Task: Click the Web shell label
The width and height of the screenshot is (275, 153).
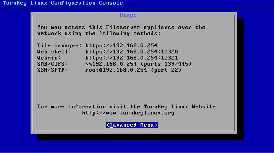Action: (54, 52)
